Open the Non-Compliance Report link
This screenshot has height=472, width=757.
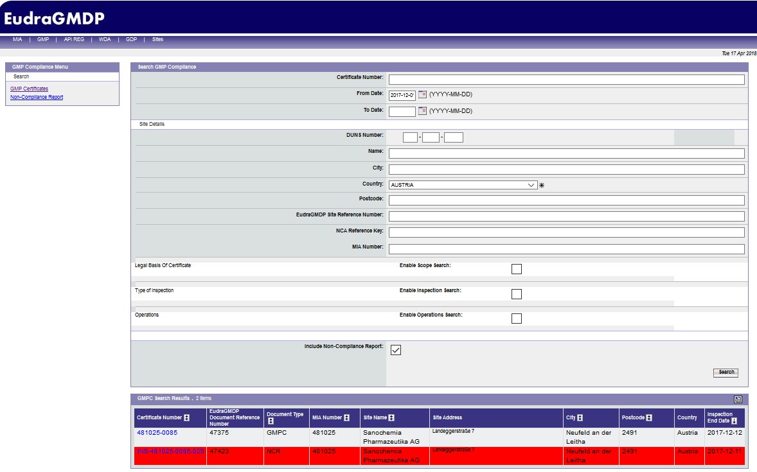[37, 98]
